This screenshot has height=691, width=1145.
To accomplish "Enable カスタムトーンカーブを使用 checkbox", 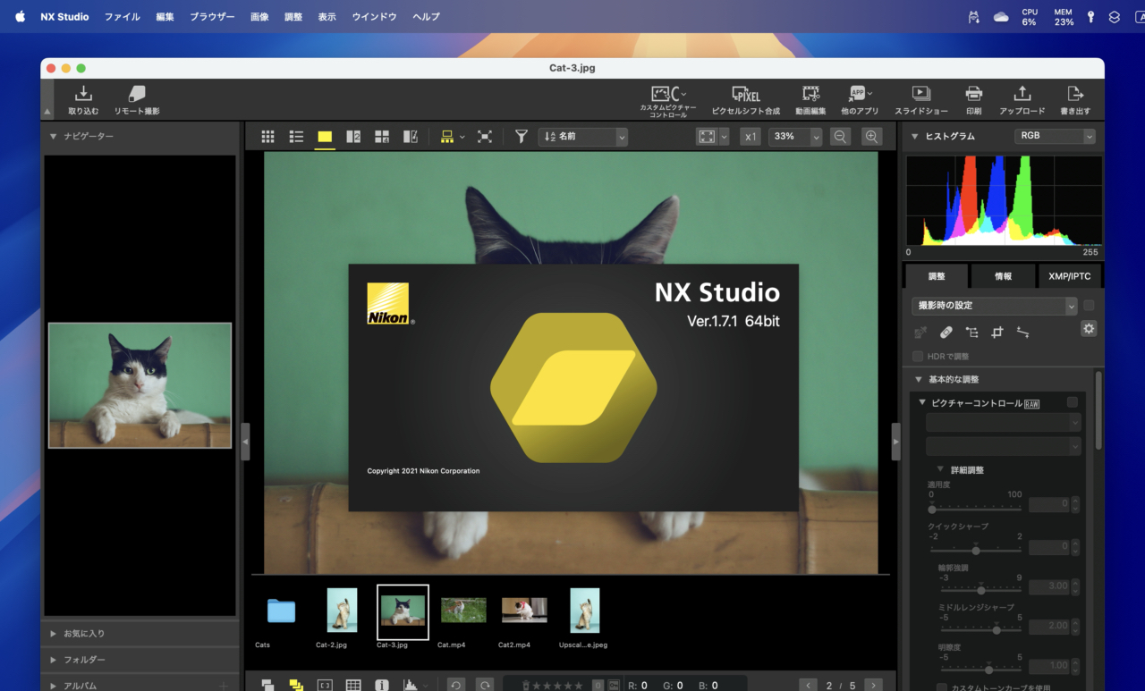I will click(942, 687).
